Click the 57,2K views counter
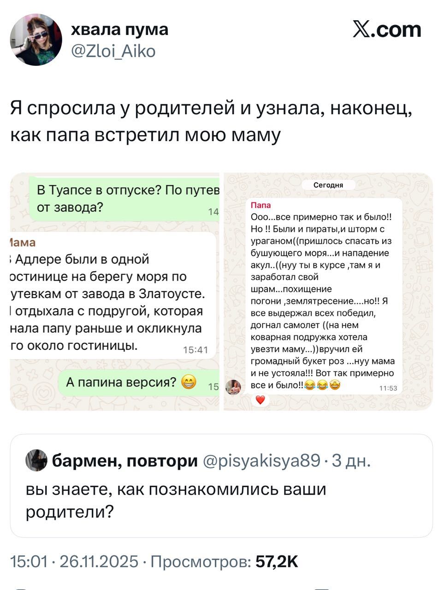443x590 pixels. coord(277,561)
